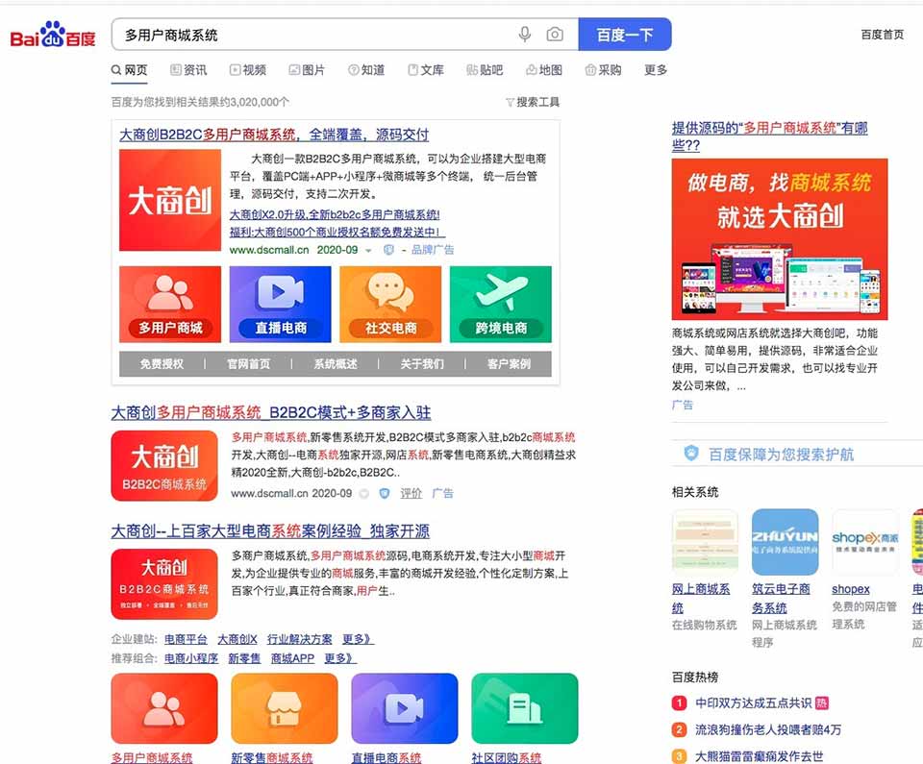Click the 百度保障 shield icon
Viewport: 923px width, 764px height.
click(x=691, y=454)
